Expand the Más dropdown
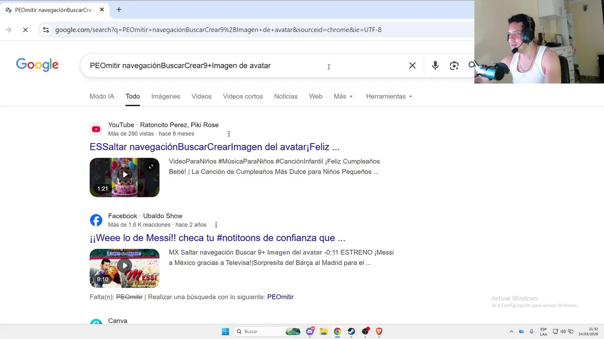This screenshot has width=604, height=339. [343, 96]
